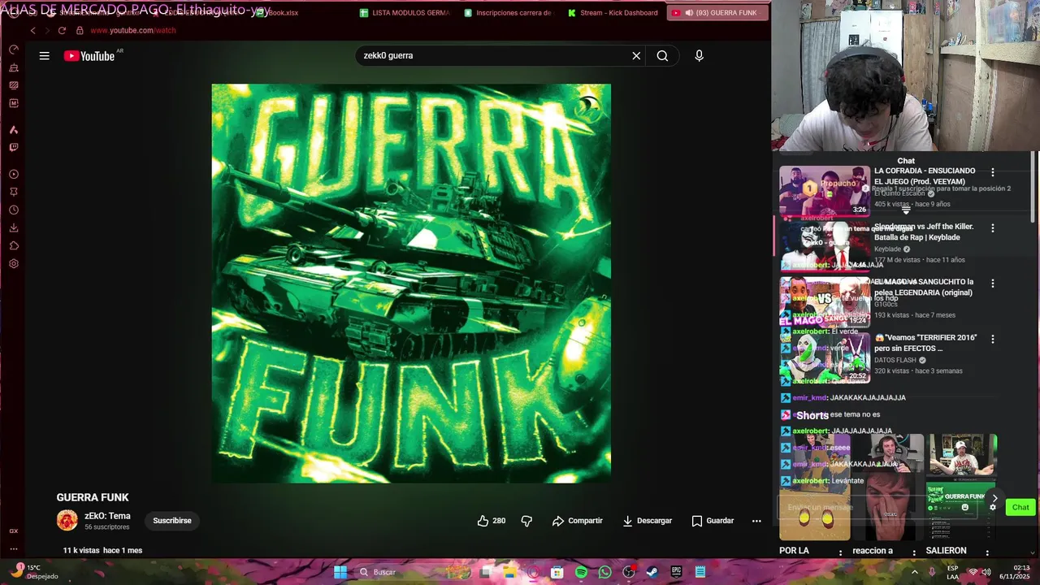The image size is (1040, 585).
Task: Open the settings gear in the Opera sidebar
Action: 14,264
